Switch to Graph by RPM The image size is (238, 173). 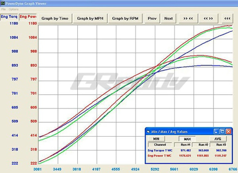pyautogui.click(x=125, y=18)
